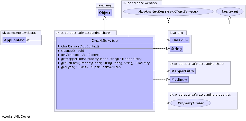
Task: Select the ChartService(AppContext) constructor entry
Action: [x=80, y=46]
